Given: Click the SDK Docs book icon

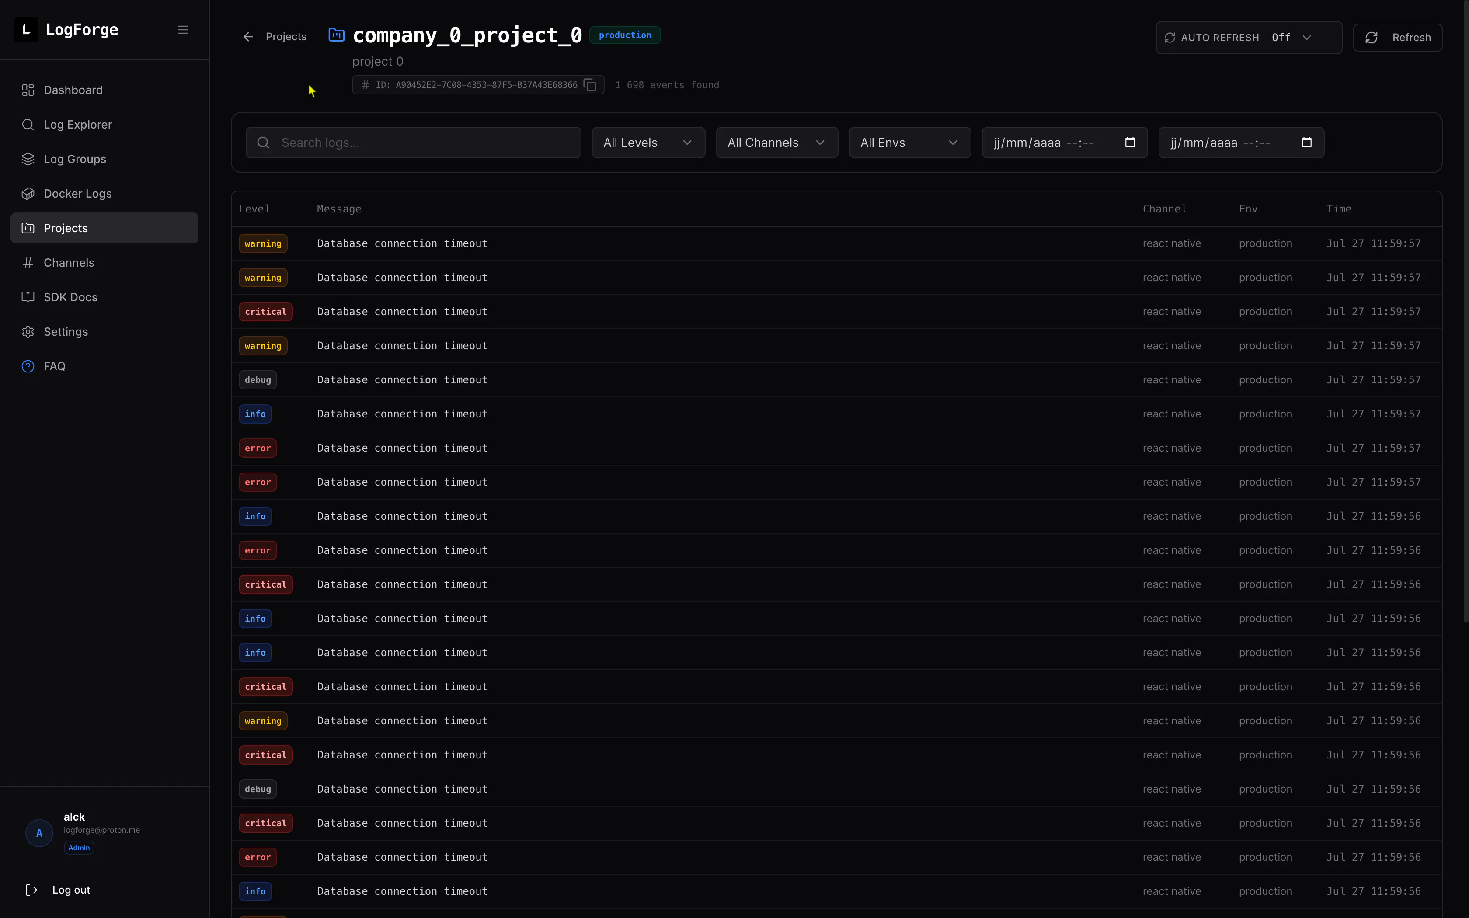Looking at the screenshot, I should click(x=28, y=298).
